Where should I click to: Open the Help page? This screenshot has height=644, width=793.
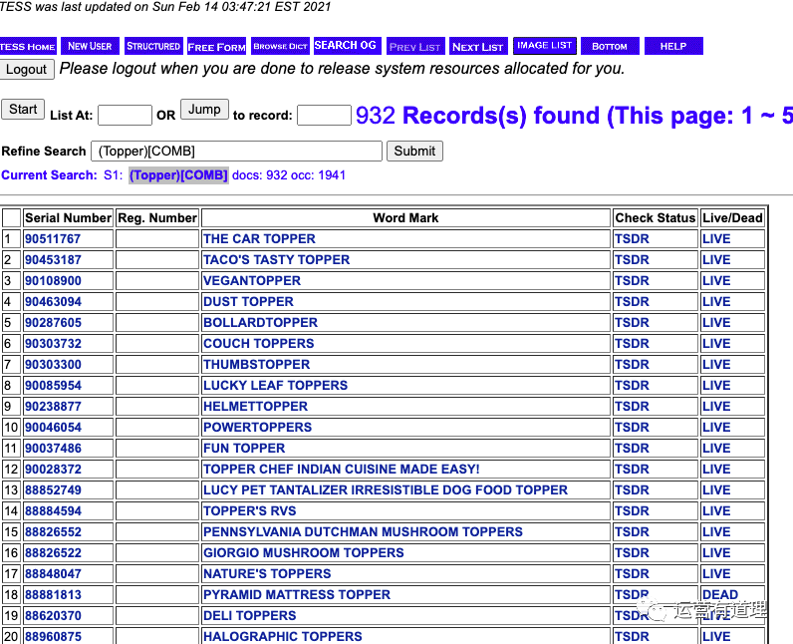[x=673, y=46]
